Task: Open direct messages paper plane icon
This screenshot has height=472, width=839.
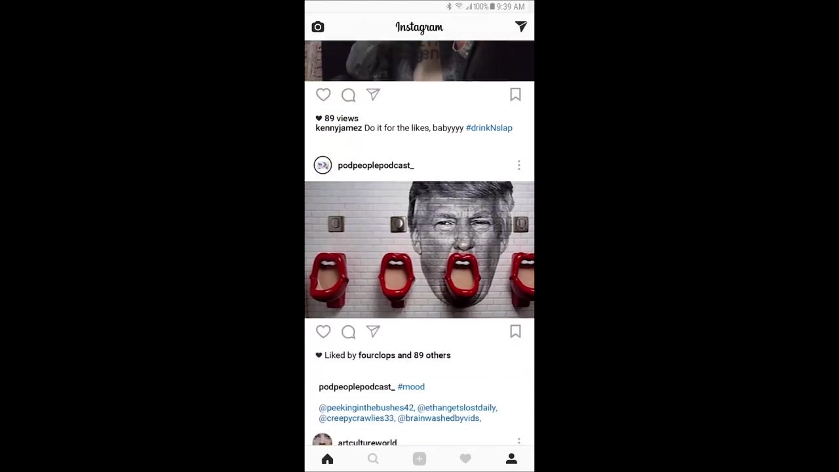Action: pyautogui.click(x=520, y=26)
